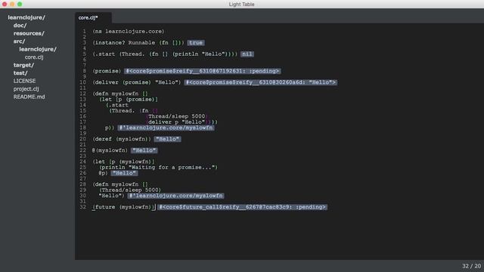Click '(Thread/sleep 5000)' on line 29
Screen dimensions: 484x272
pyautogui.click(x=130, y=190)
